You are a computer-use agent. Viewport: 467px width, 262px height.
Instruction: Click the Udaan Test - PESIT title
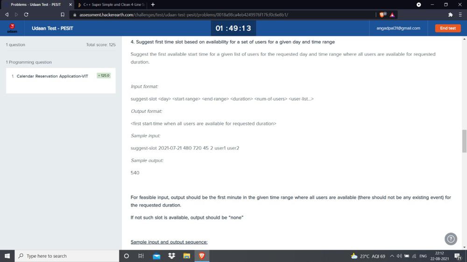[52, 28]
